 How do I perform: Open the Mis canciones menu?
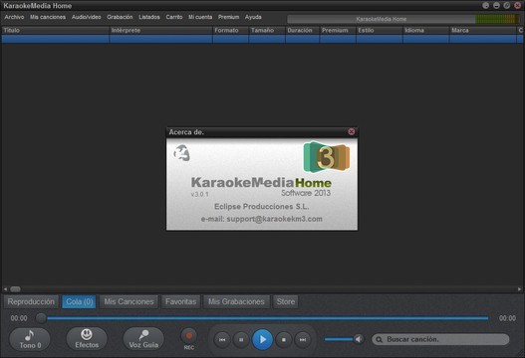coord(48,17)
